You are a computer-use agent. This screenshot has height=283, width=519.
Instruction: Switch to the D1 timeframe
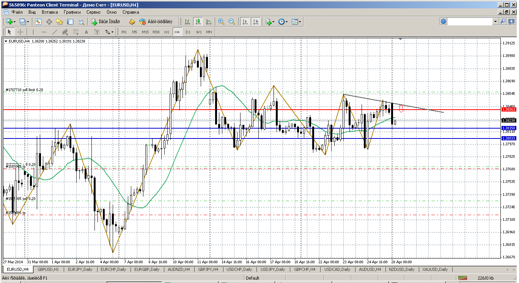click(188, 32)
